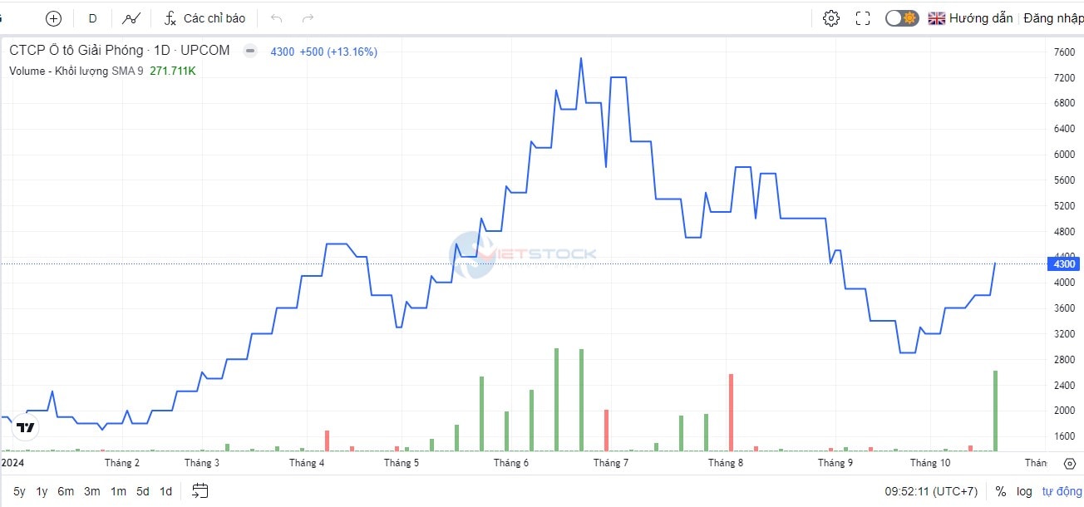Screen dimensions: 1084x507
Task: Open the go-to-date calendar icon
Action: point(200,490)
